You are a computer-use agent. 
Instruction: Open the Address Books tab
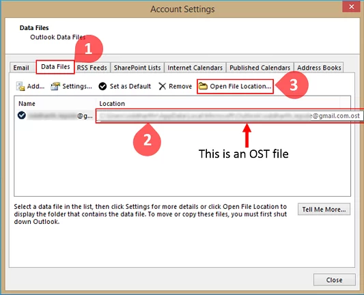point(319,68)
